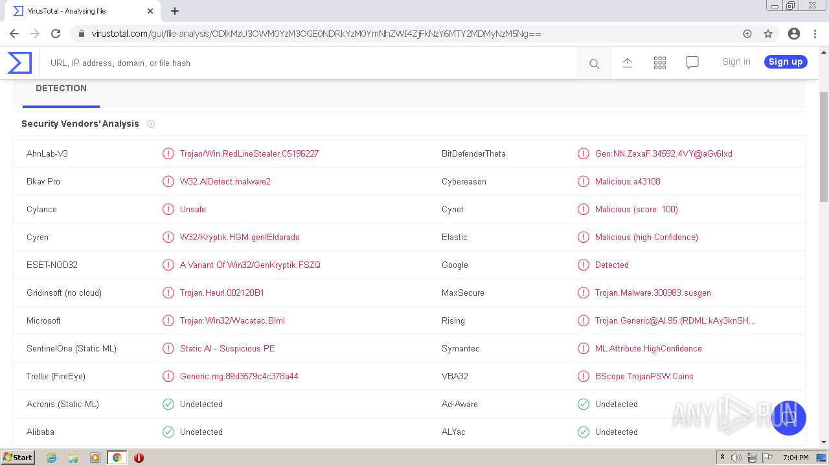Image resolution: width=829 pixels, height=466 pixels.
Task: Click Generic.mg.89d3579c4c378a44 result
Action: [x=239, y=376]
